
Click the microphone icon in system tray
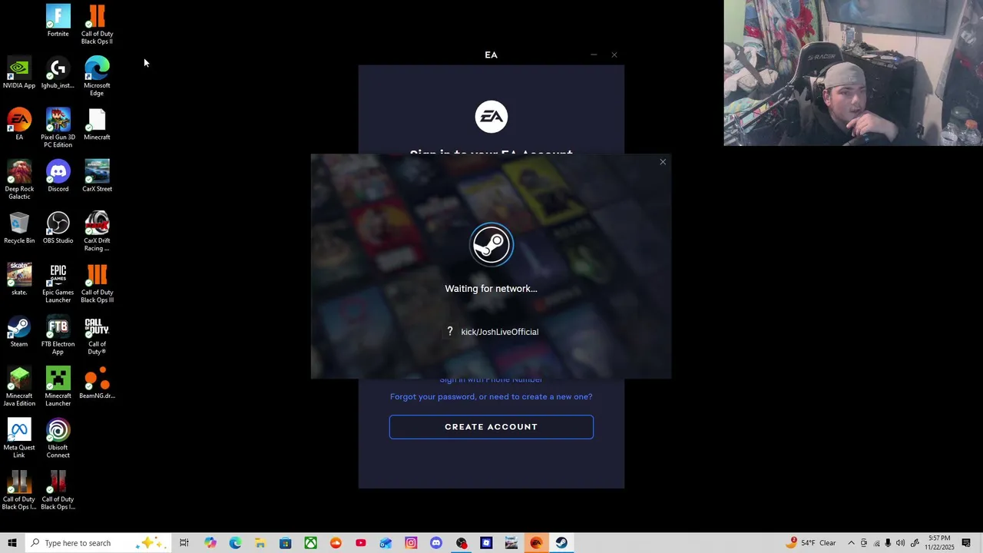pos(888,543)
